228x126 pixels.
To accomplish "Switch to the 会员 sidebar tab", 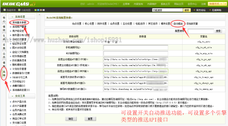I will pos(4,55).
